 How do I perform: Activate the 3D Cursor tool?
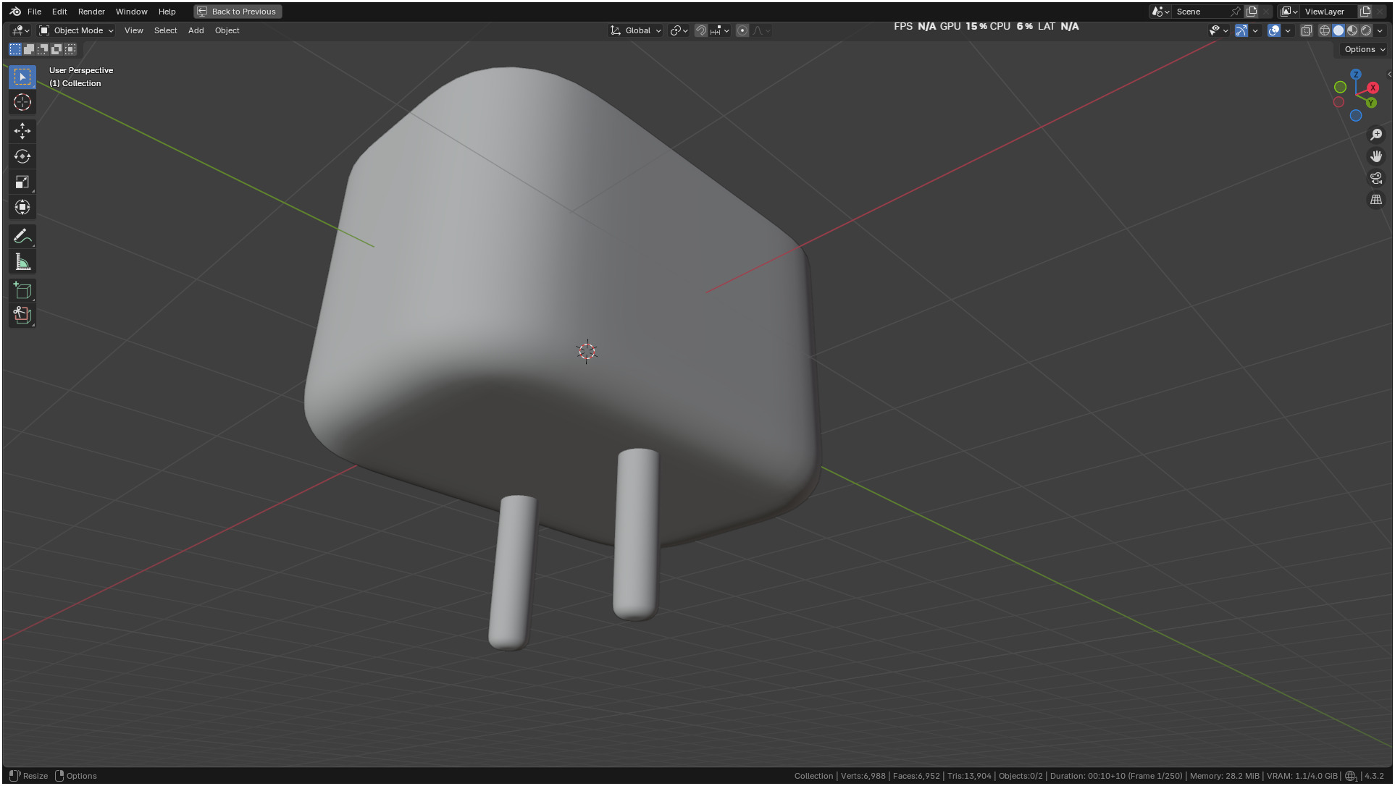coord(22,102)
